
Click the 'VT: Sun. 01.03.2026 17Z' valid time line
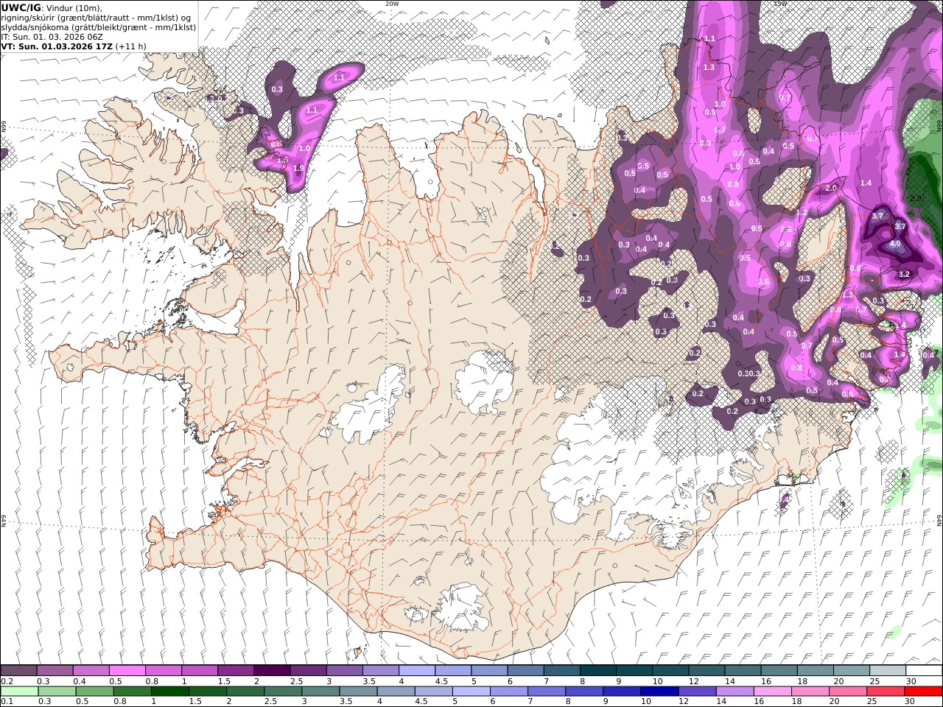click(x=56, y=46)
